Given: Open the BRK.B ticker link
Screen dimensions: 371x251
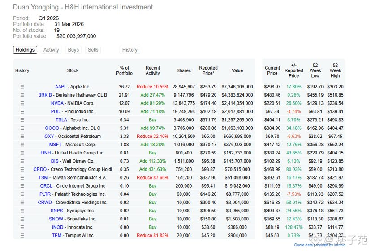Looking at the screenshot, I should tap(45, 95).
